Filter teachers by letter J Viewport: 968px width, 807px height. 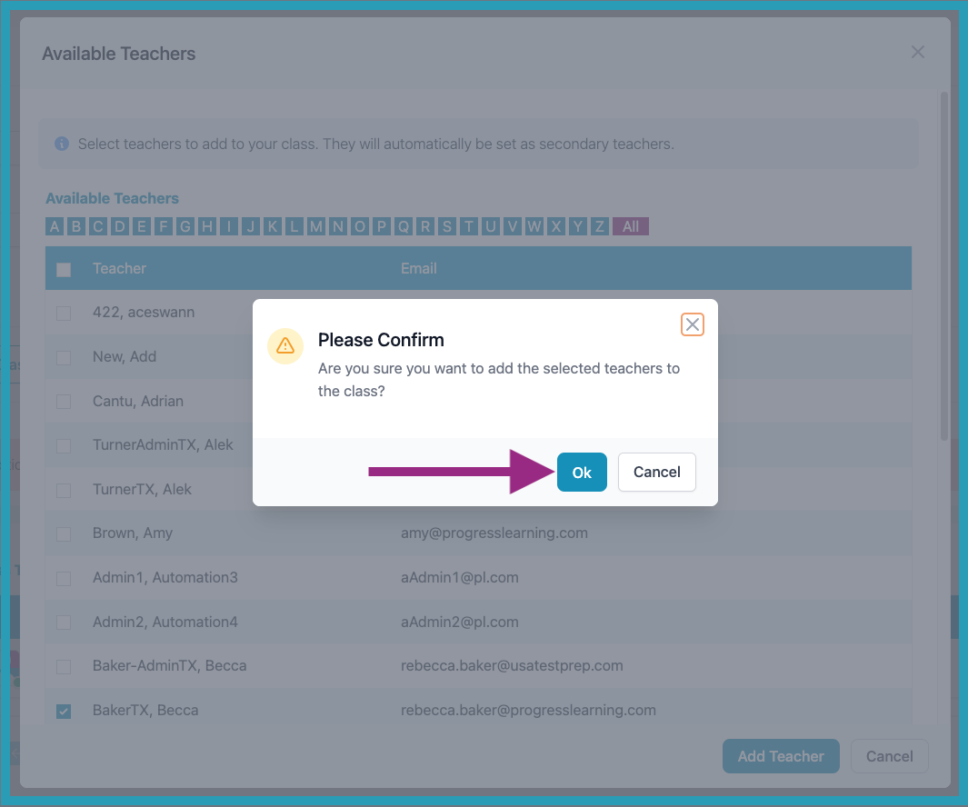pos(251,226)
